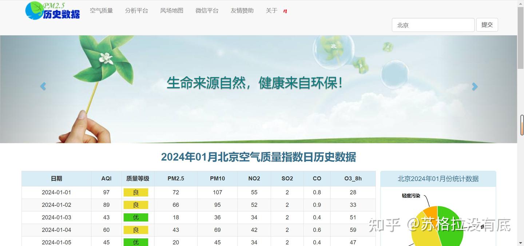Advance to next banner slide arrow
Viewport: 524px width, 246px height.
tap(475, 86)
